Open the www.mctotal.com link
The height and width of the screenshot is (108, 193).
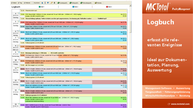[180, 104]
